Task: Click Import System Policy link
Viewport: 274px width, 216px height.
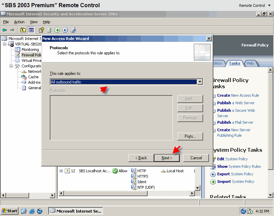Action: pyautogui.click(x=236, y=181)
